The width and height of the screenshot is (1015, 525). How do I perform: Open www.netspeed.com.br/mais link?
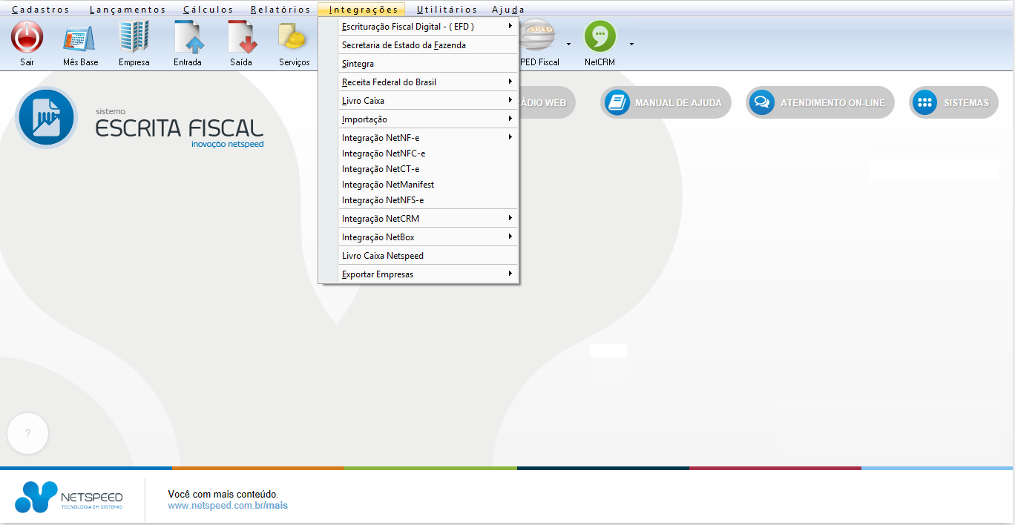pos(228,506)
